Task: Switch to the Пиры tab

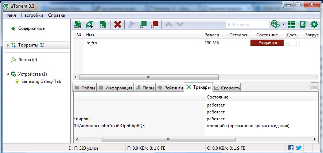Action: tap(144, 88)
